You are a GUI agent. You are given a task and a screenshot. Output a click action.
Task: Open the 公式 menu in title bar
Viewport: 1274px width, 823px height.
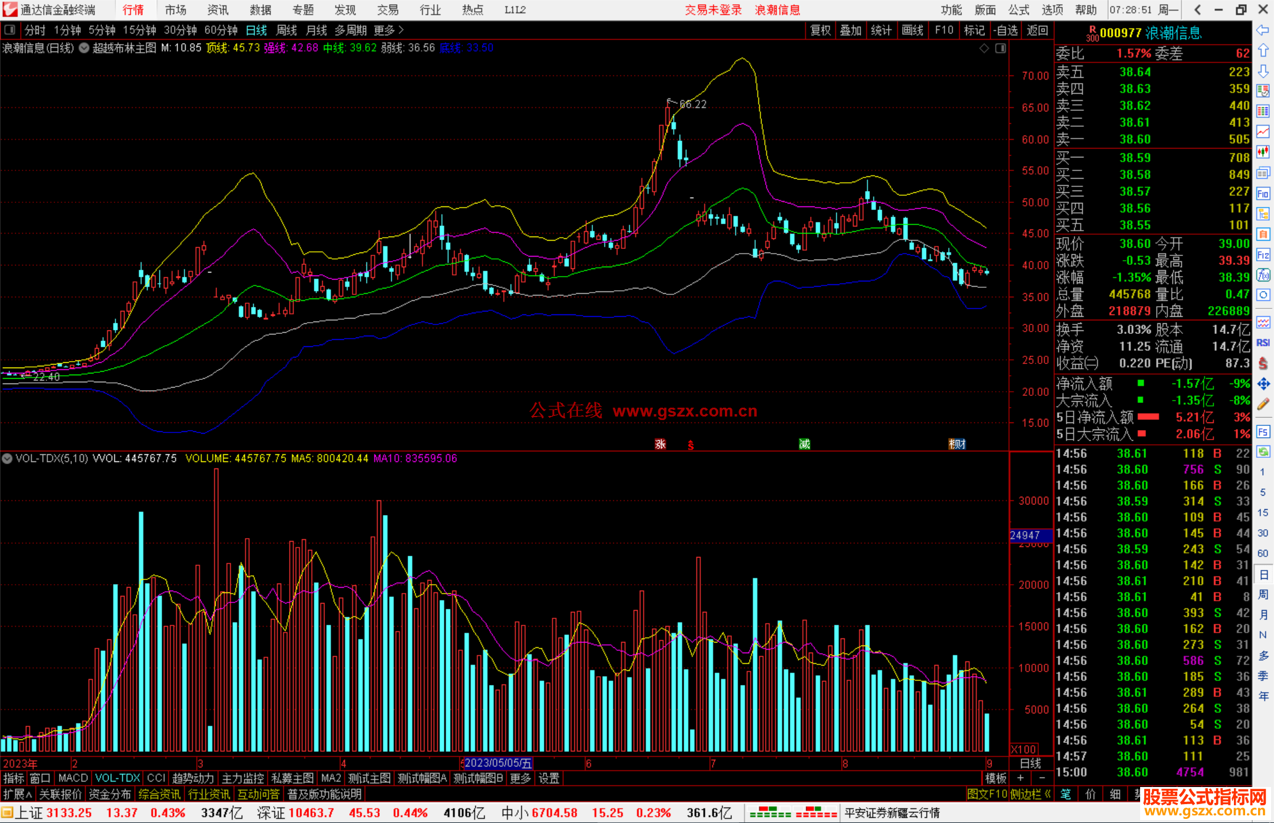coord(1019,9)
